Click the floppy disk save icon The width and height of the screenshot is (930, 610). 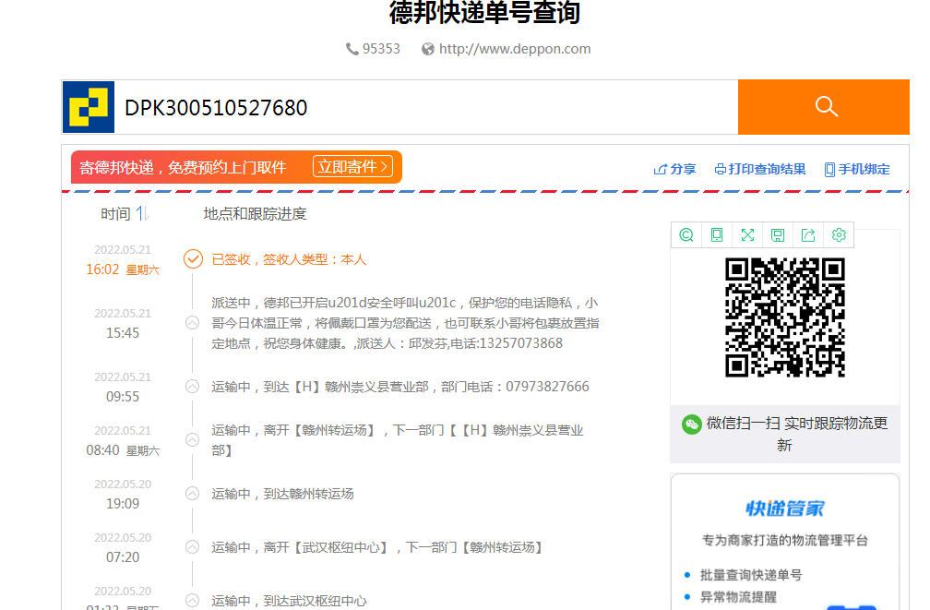click(778, 235)
